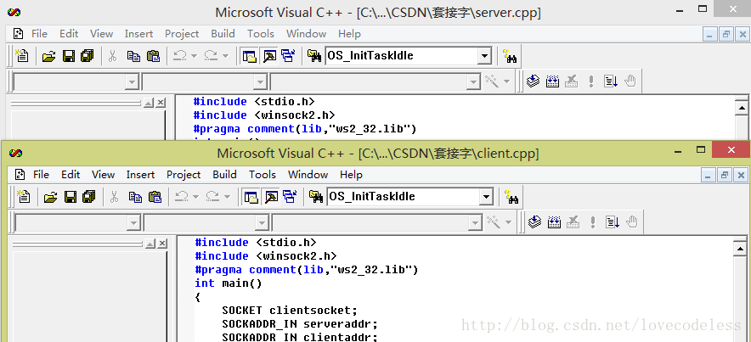Click Save All icon in server.cpp window
751x342 pixels.
(x=87, y=56)
